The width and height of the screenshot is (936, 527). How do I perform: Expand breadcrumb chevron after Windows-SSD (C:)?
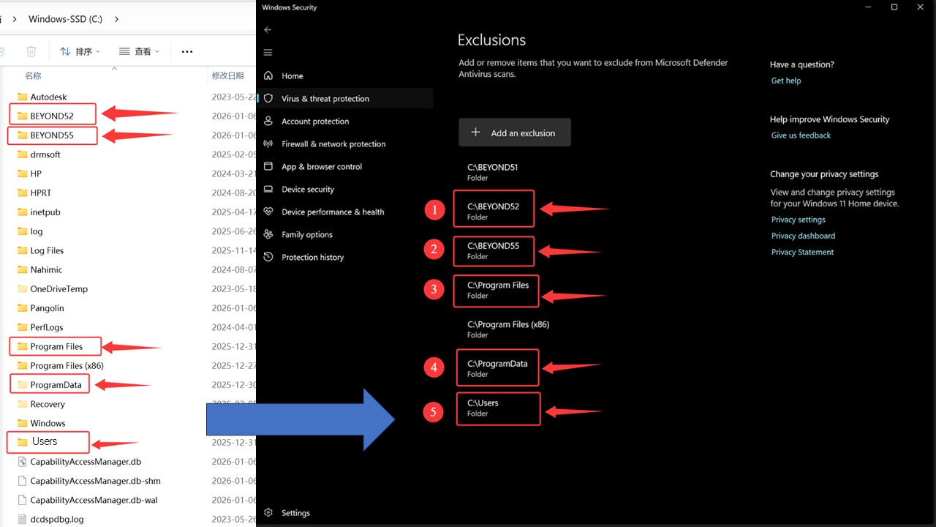(117, 19)
